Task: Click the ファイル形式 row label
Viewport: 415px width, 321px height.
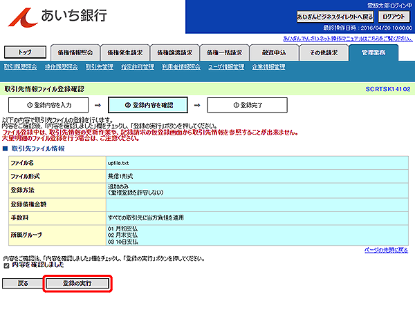Action: click(x=25, y=176)
